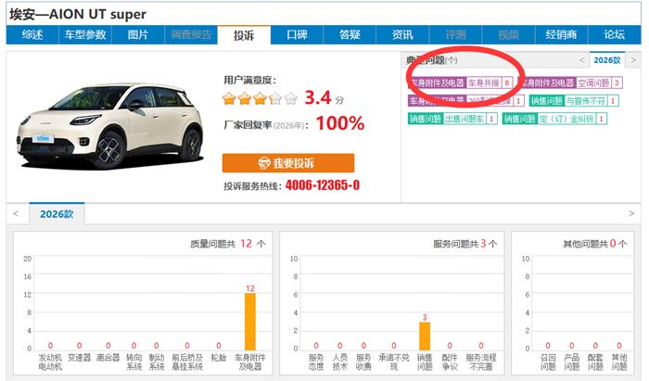Click the 召回问题 axis label
This screenshot has height=381, width=649.
point(548,362)
